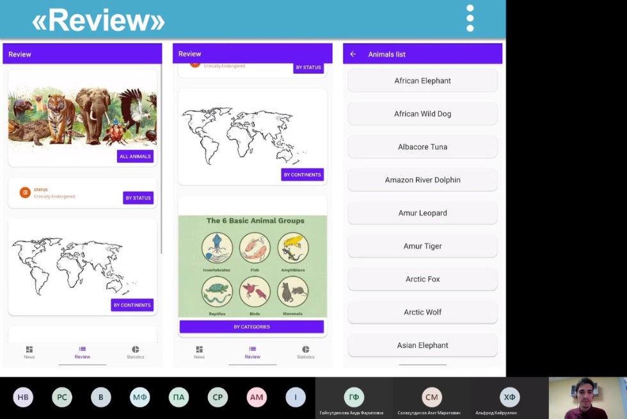Click the News icon in left screen
The height and width of the screenshot is (419, 627).
tap(29, 350)
